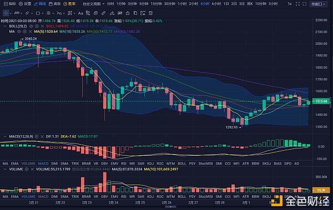
Task: Open VOLUME indicator settings gear
Action: 27,169
